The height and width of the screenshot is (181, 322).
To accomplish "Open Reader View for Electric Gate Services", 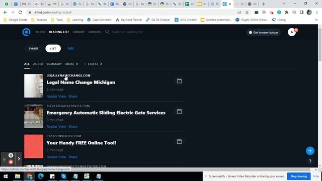I will (56, 127).
